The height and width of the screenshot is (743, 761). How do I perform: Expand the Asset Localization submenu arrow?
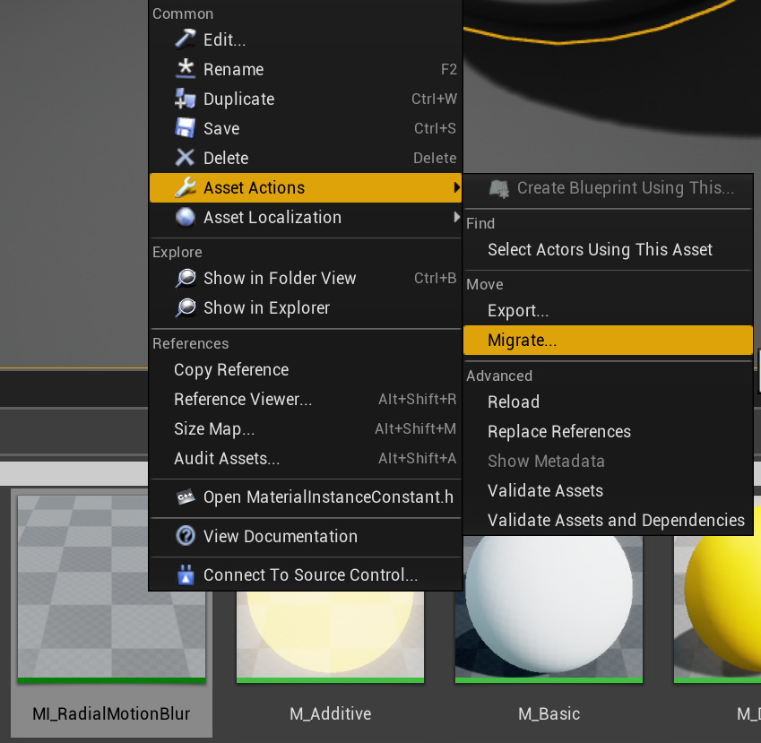(455, 217)
